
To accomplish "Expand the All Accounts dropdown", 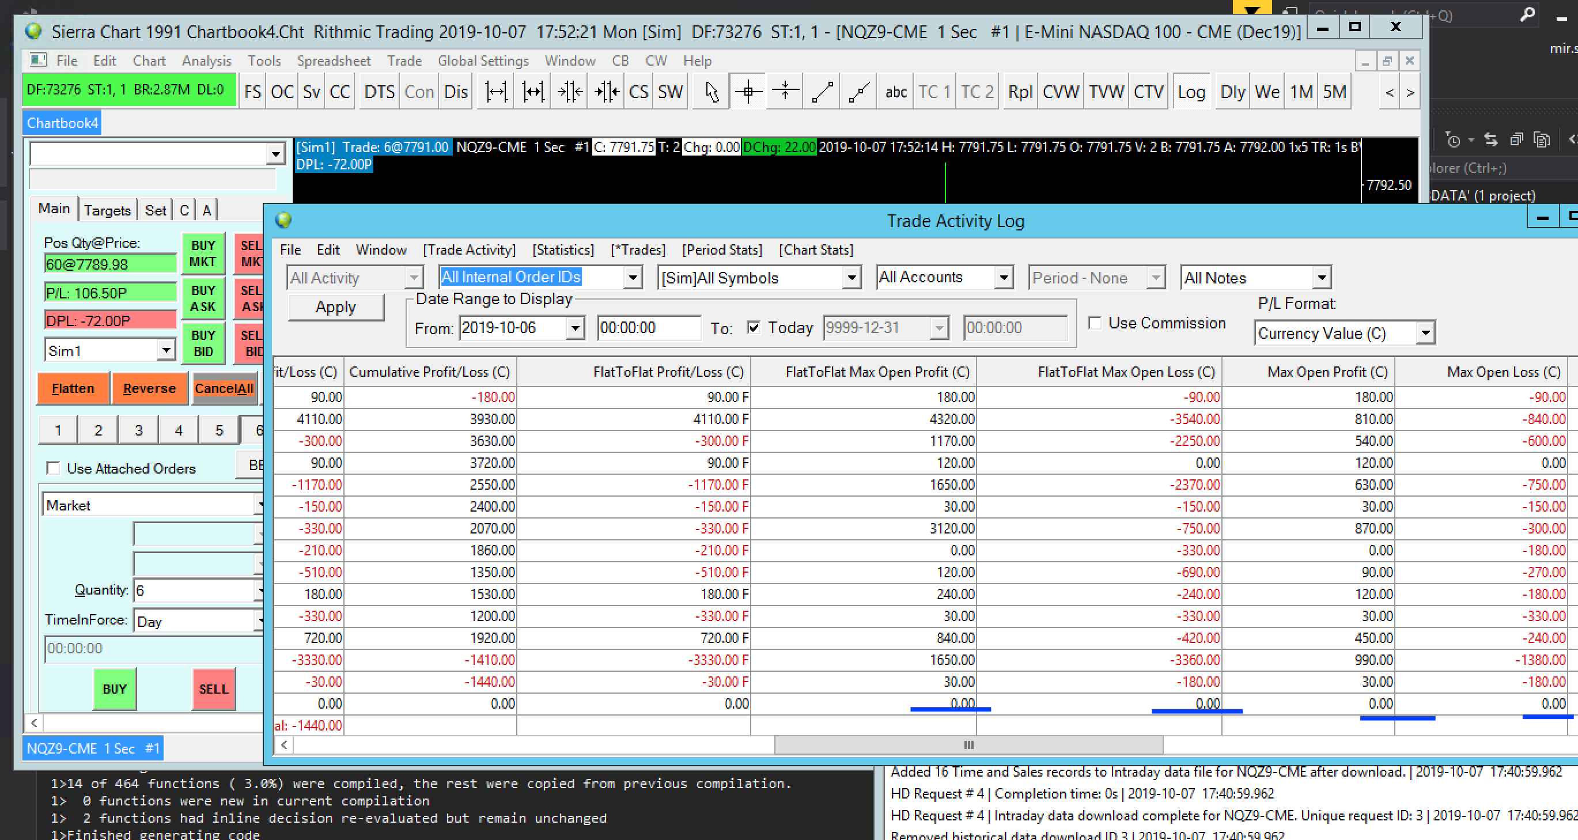I will 1003,278.
